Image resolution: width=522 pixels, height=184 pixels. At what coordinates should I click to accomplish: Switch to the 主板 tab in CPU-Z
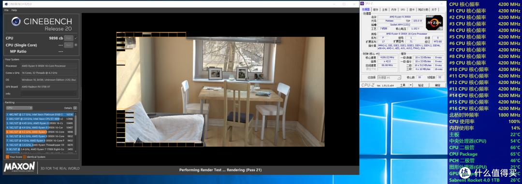click(x=385, y=10)
